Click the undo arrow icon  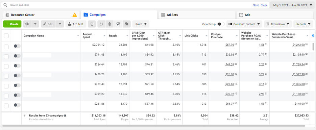[x=102, y=24]
